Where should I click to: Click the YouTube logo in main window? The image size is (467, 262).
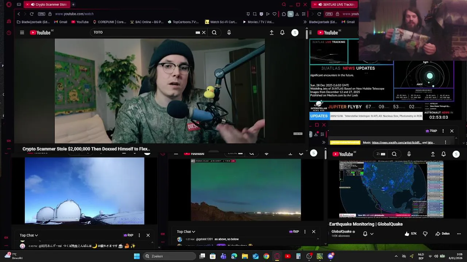pos(40,32)
